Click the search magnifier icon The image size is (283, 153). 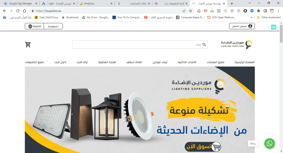204,45
